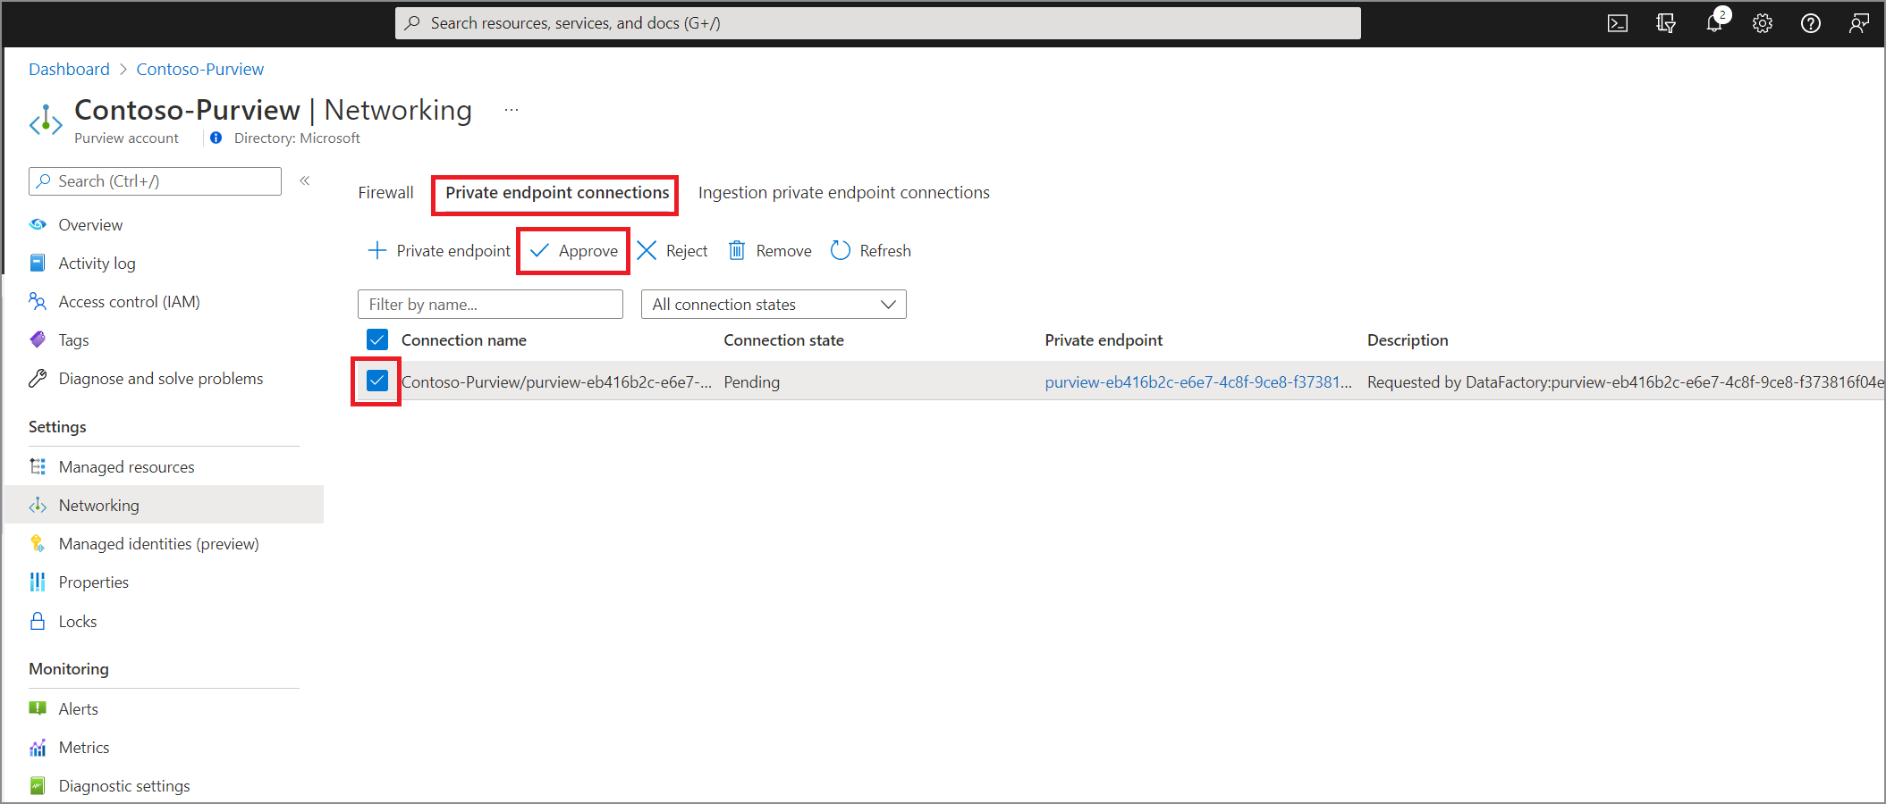Approve the selected connection

point(574,250)
